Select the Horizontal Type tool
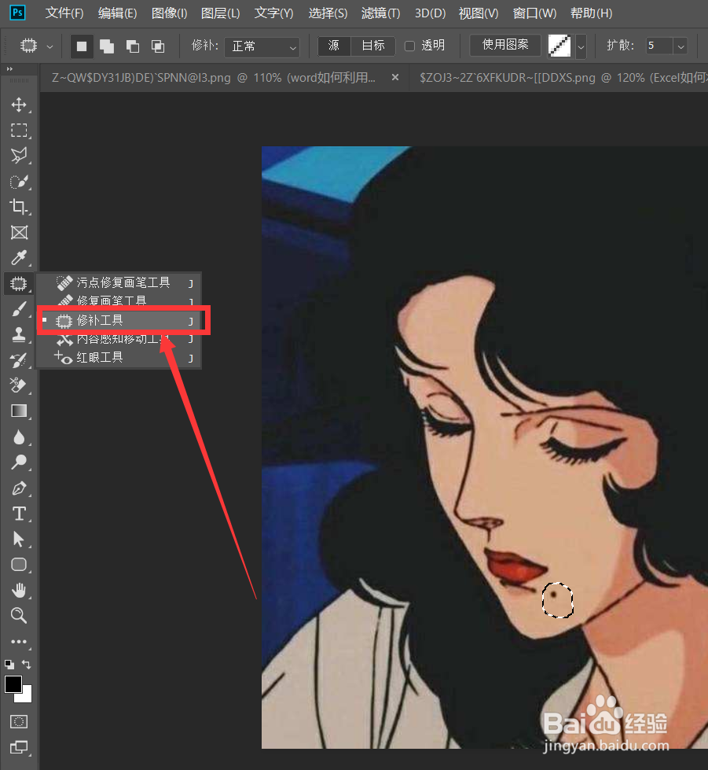 pyautogui.click(x=19, y=514)
